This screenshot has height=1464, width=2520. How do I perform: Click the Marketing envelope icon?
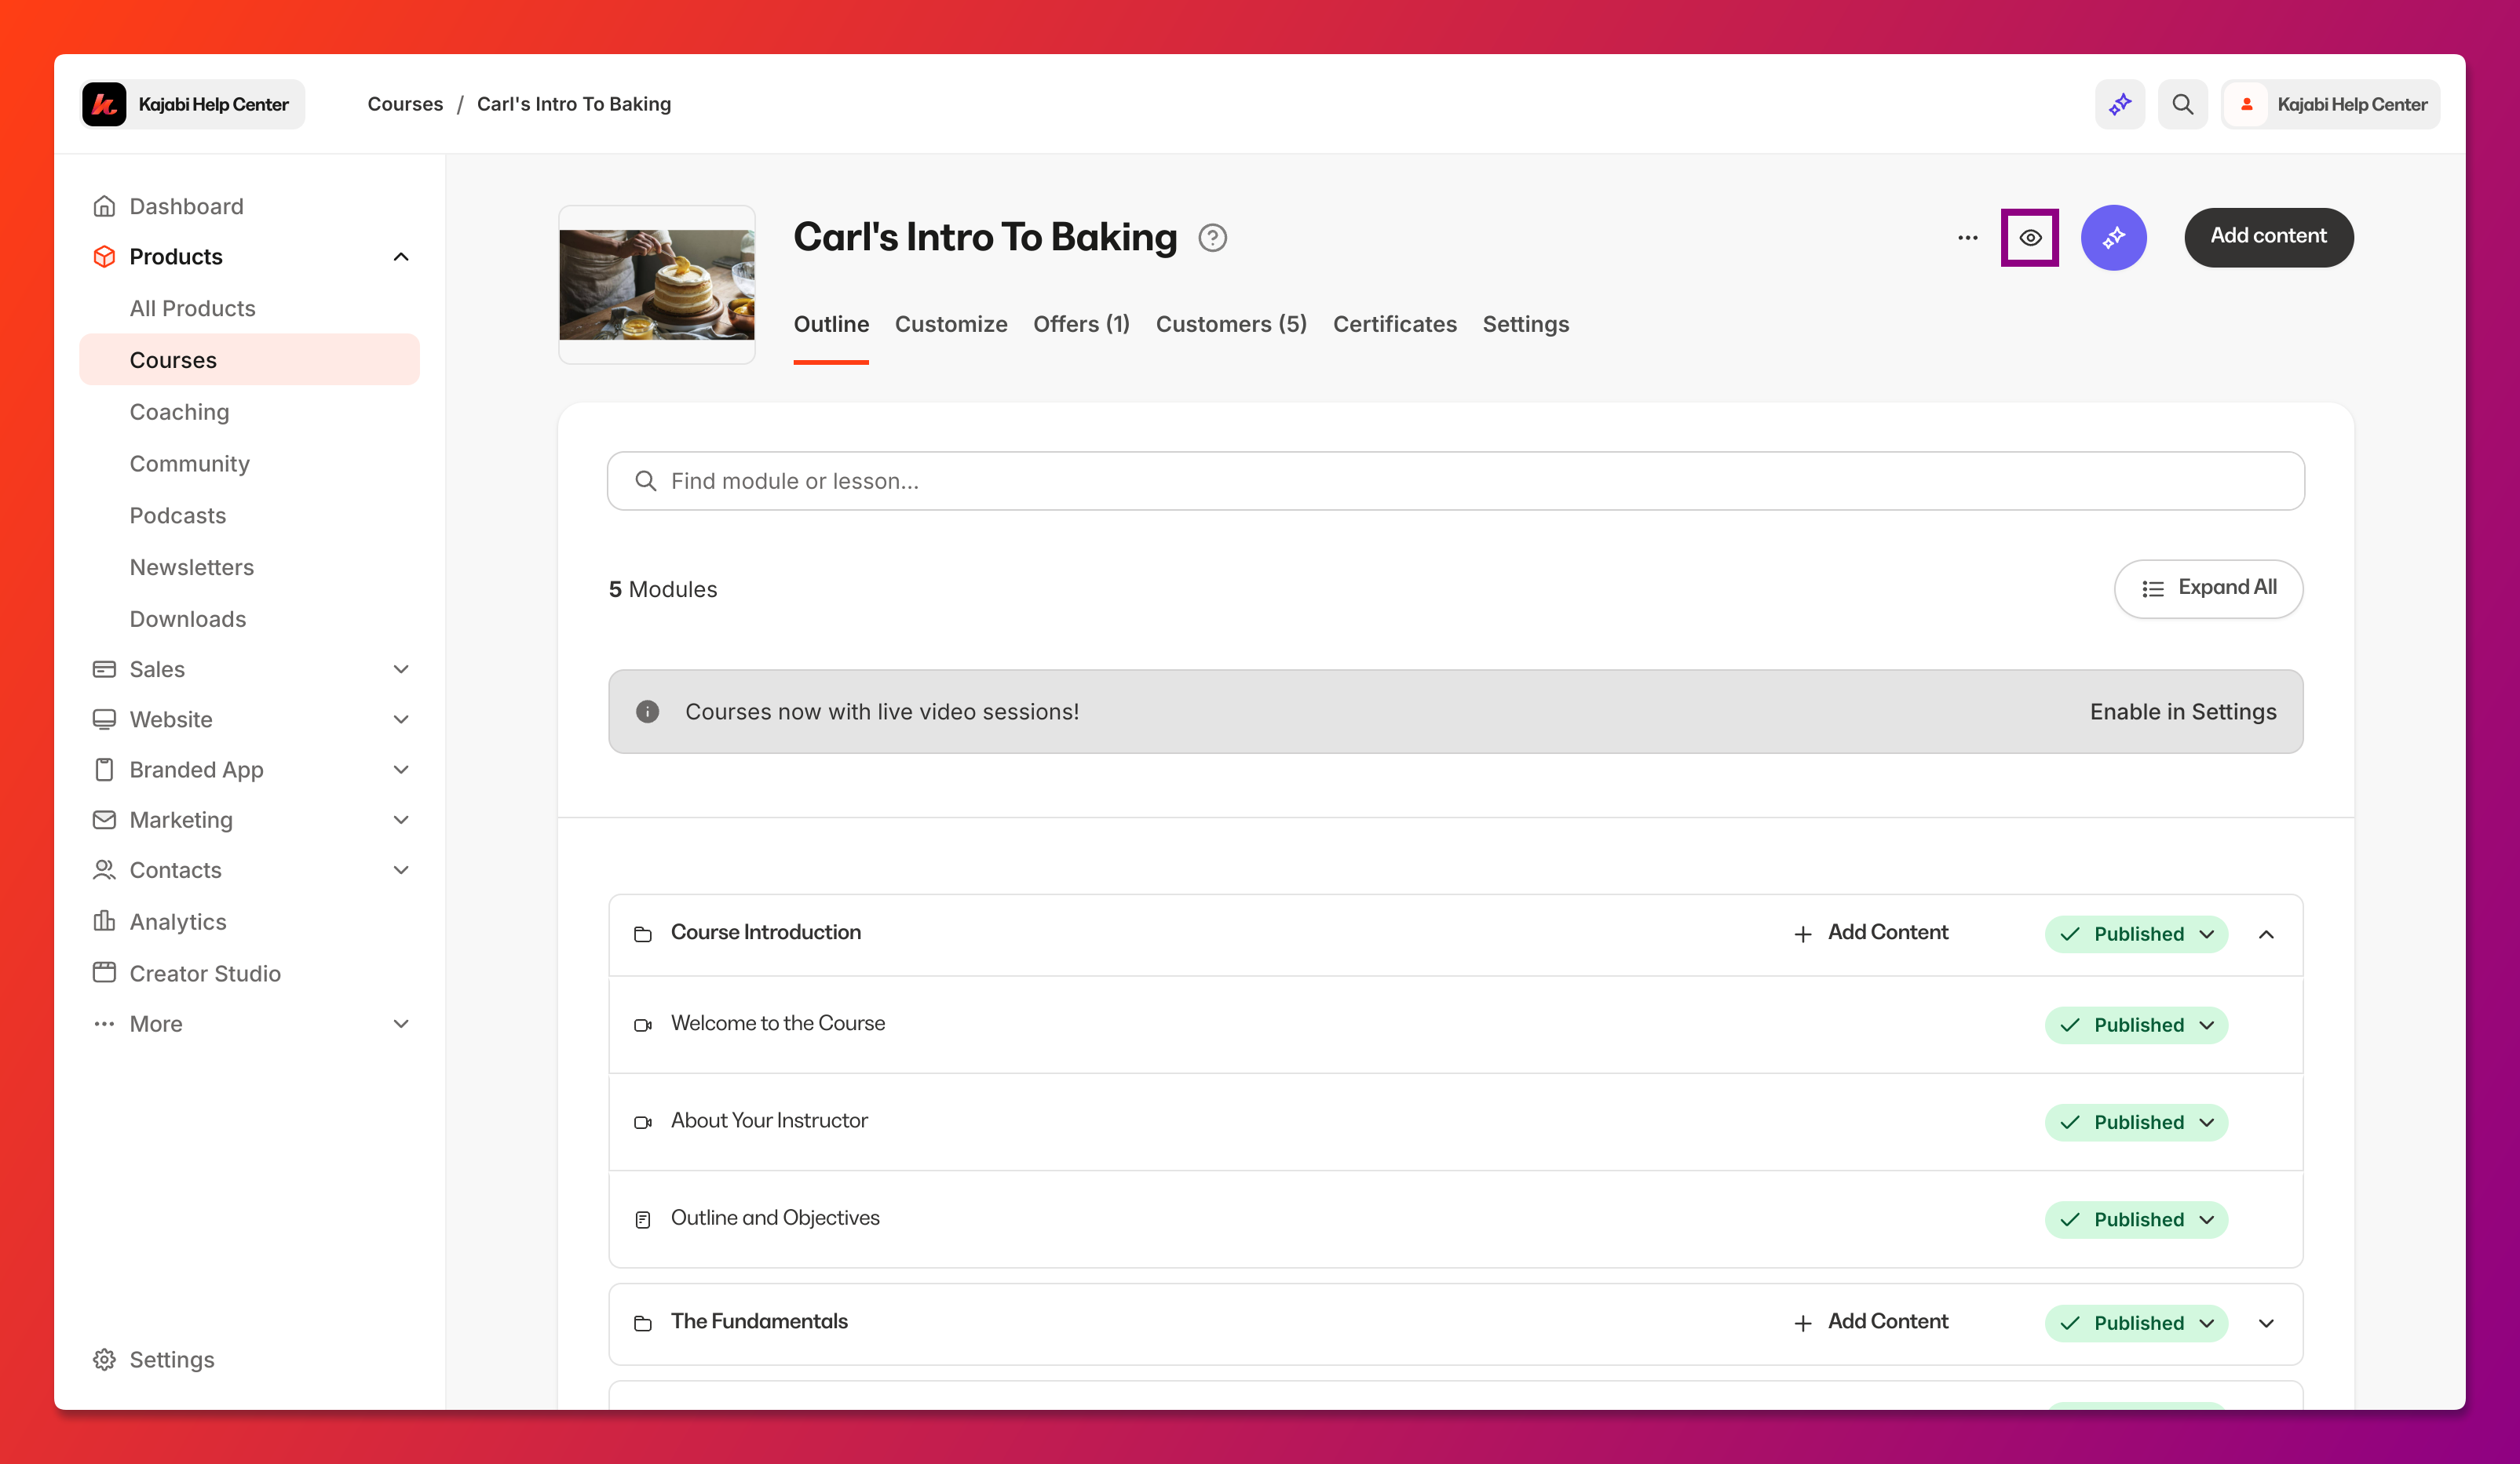[104, 819]
